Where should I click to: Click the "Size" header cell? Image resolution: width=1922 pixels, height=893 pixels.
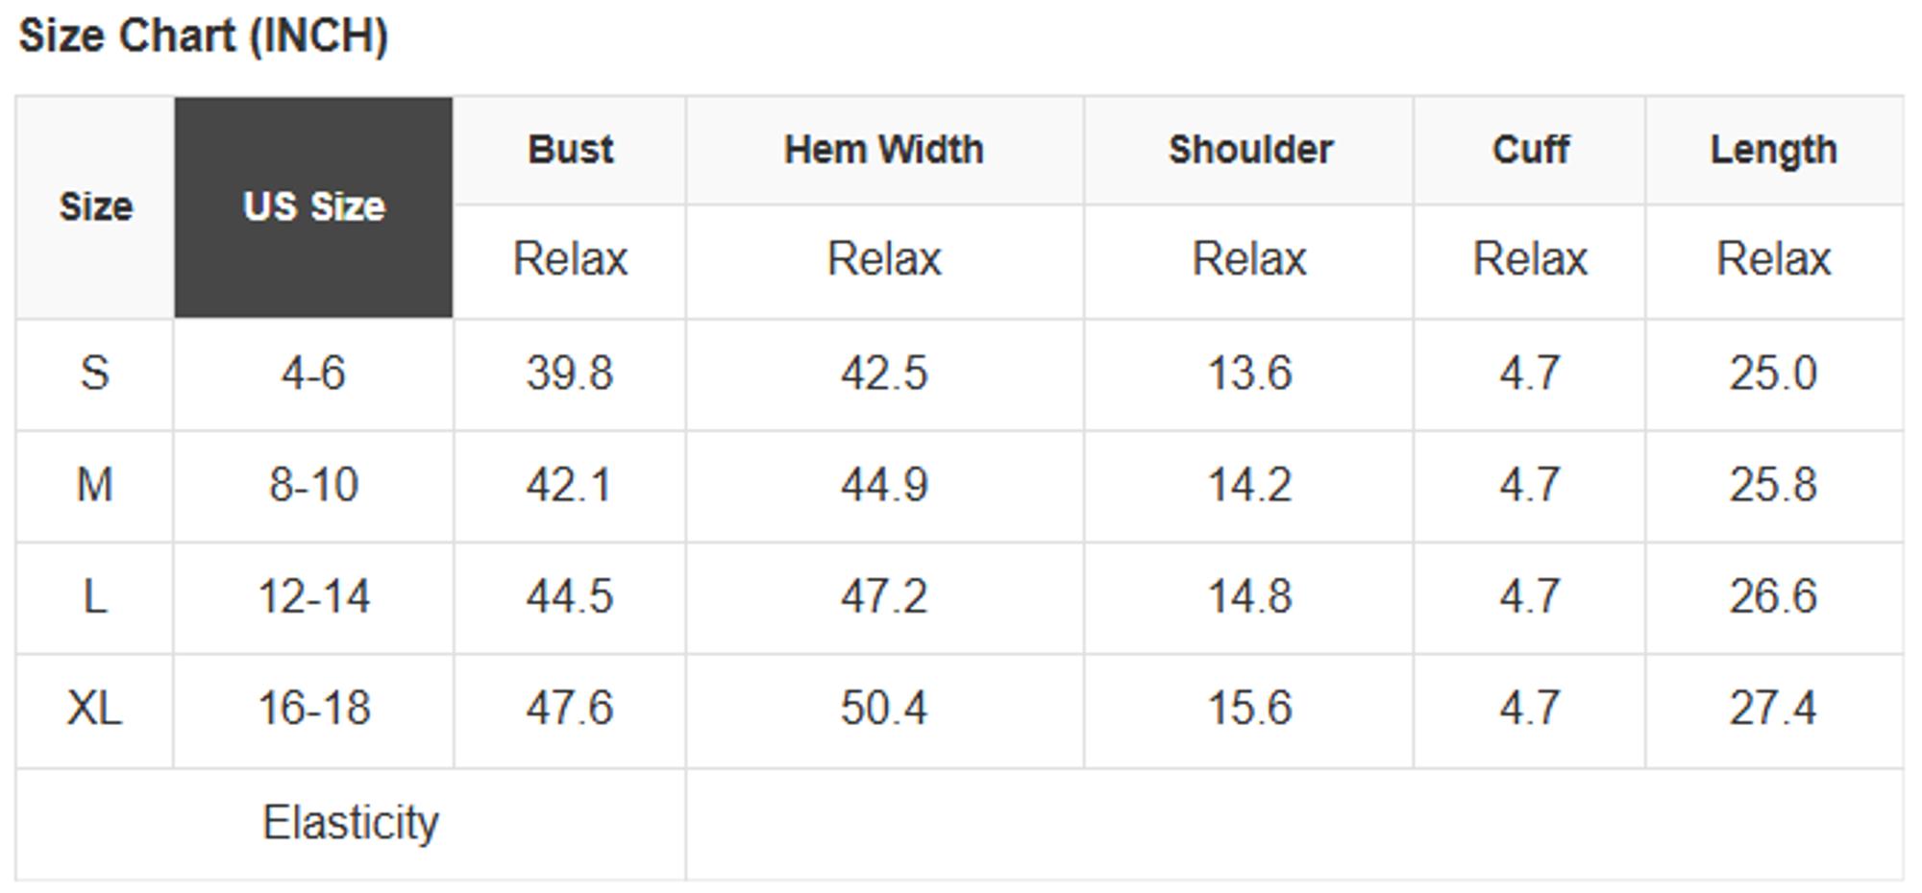[x=95, y=206]
